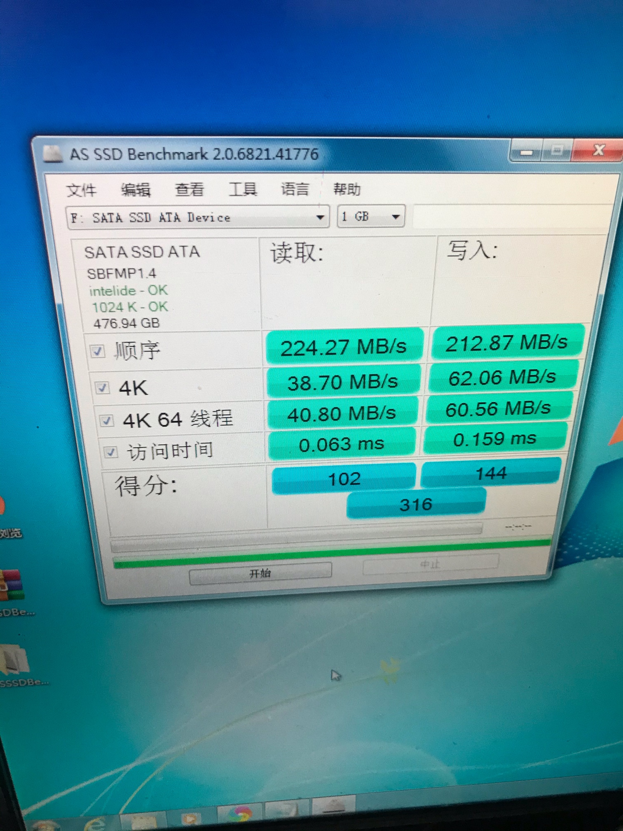The height and width of the screenshot is (831, 623).
Task: Click the 62.06 MB/s 4K write value
Action: 502,377
